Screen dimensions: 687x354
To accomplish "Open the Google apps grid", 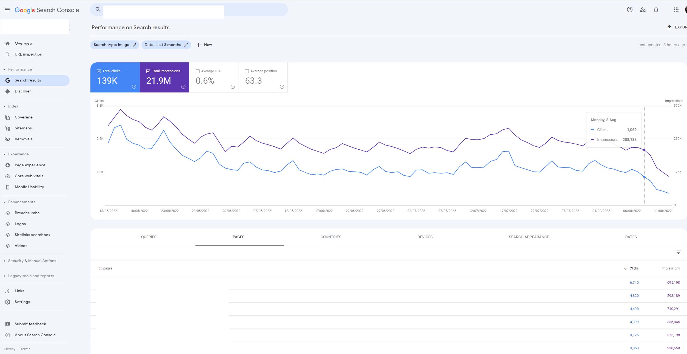I will (x=676, y=10).
